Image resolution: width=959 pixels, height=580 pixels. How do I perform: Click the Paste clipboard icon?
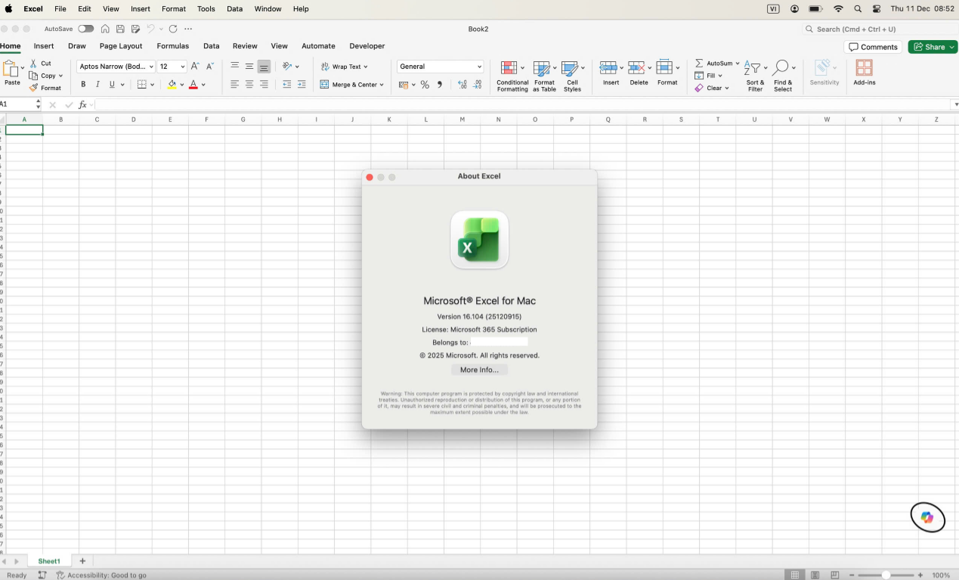click(x=12, y=69)
